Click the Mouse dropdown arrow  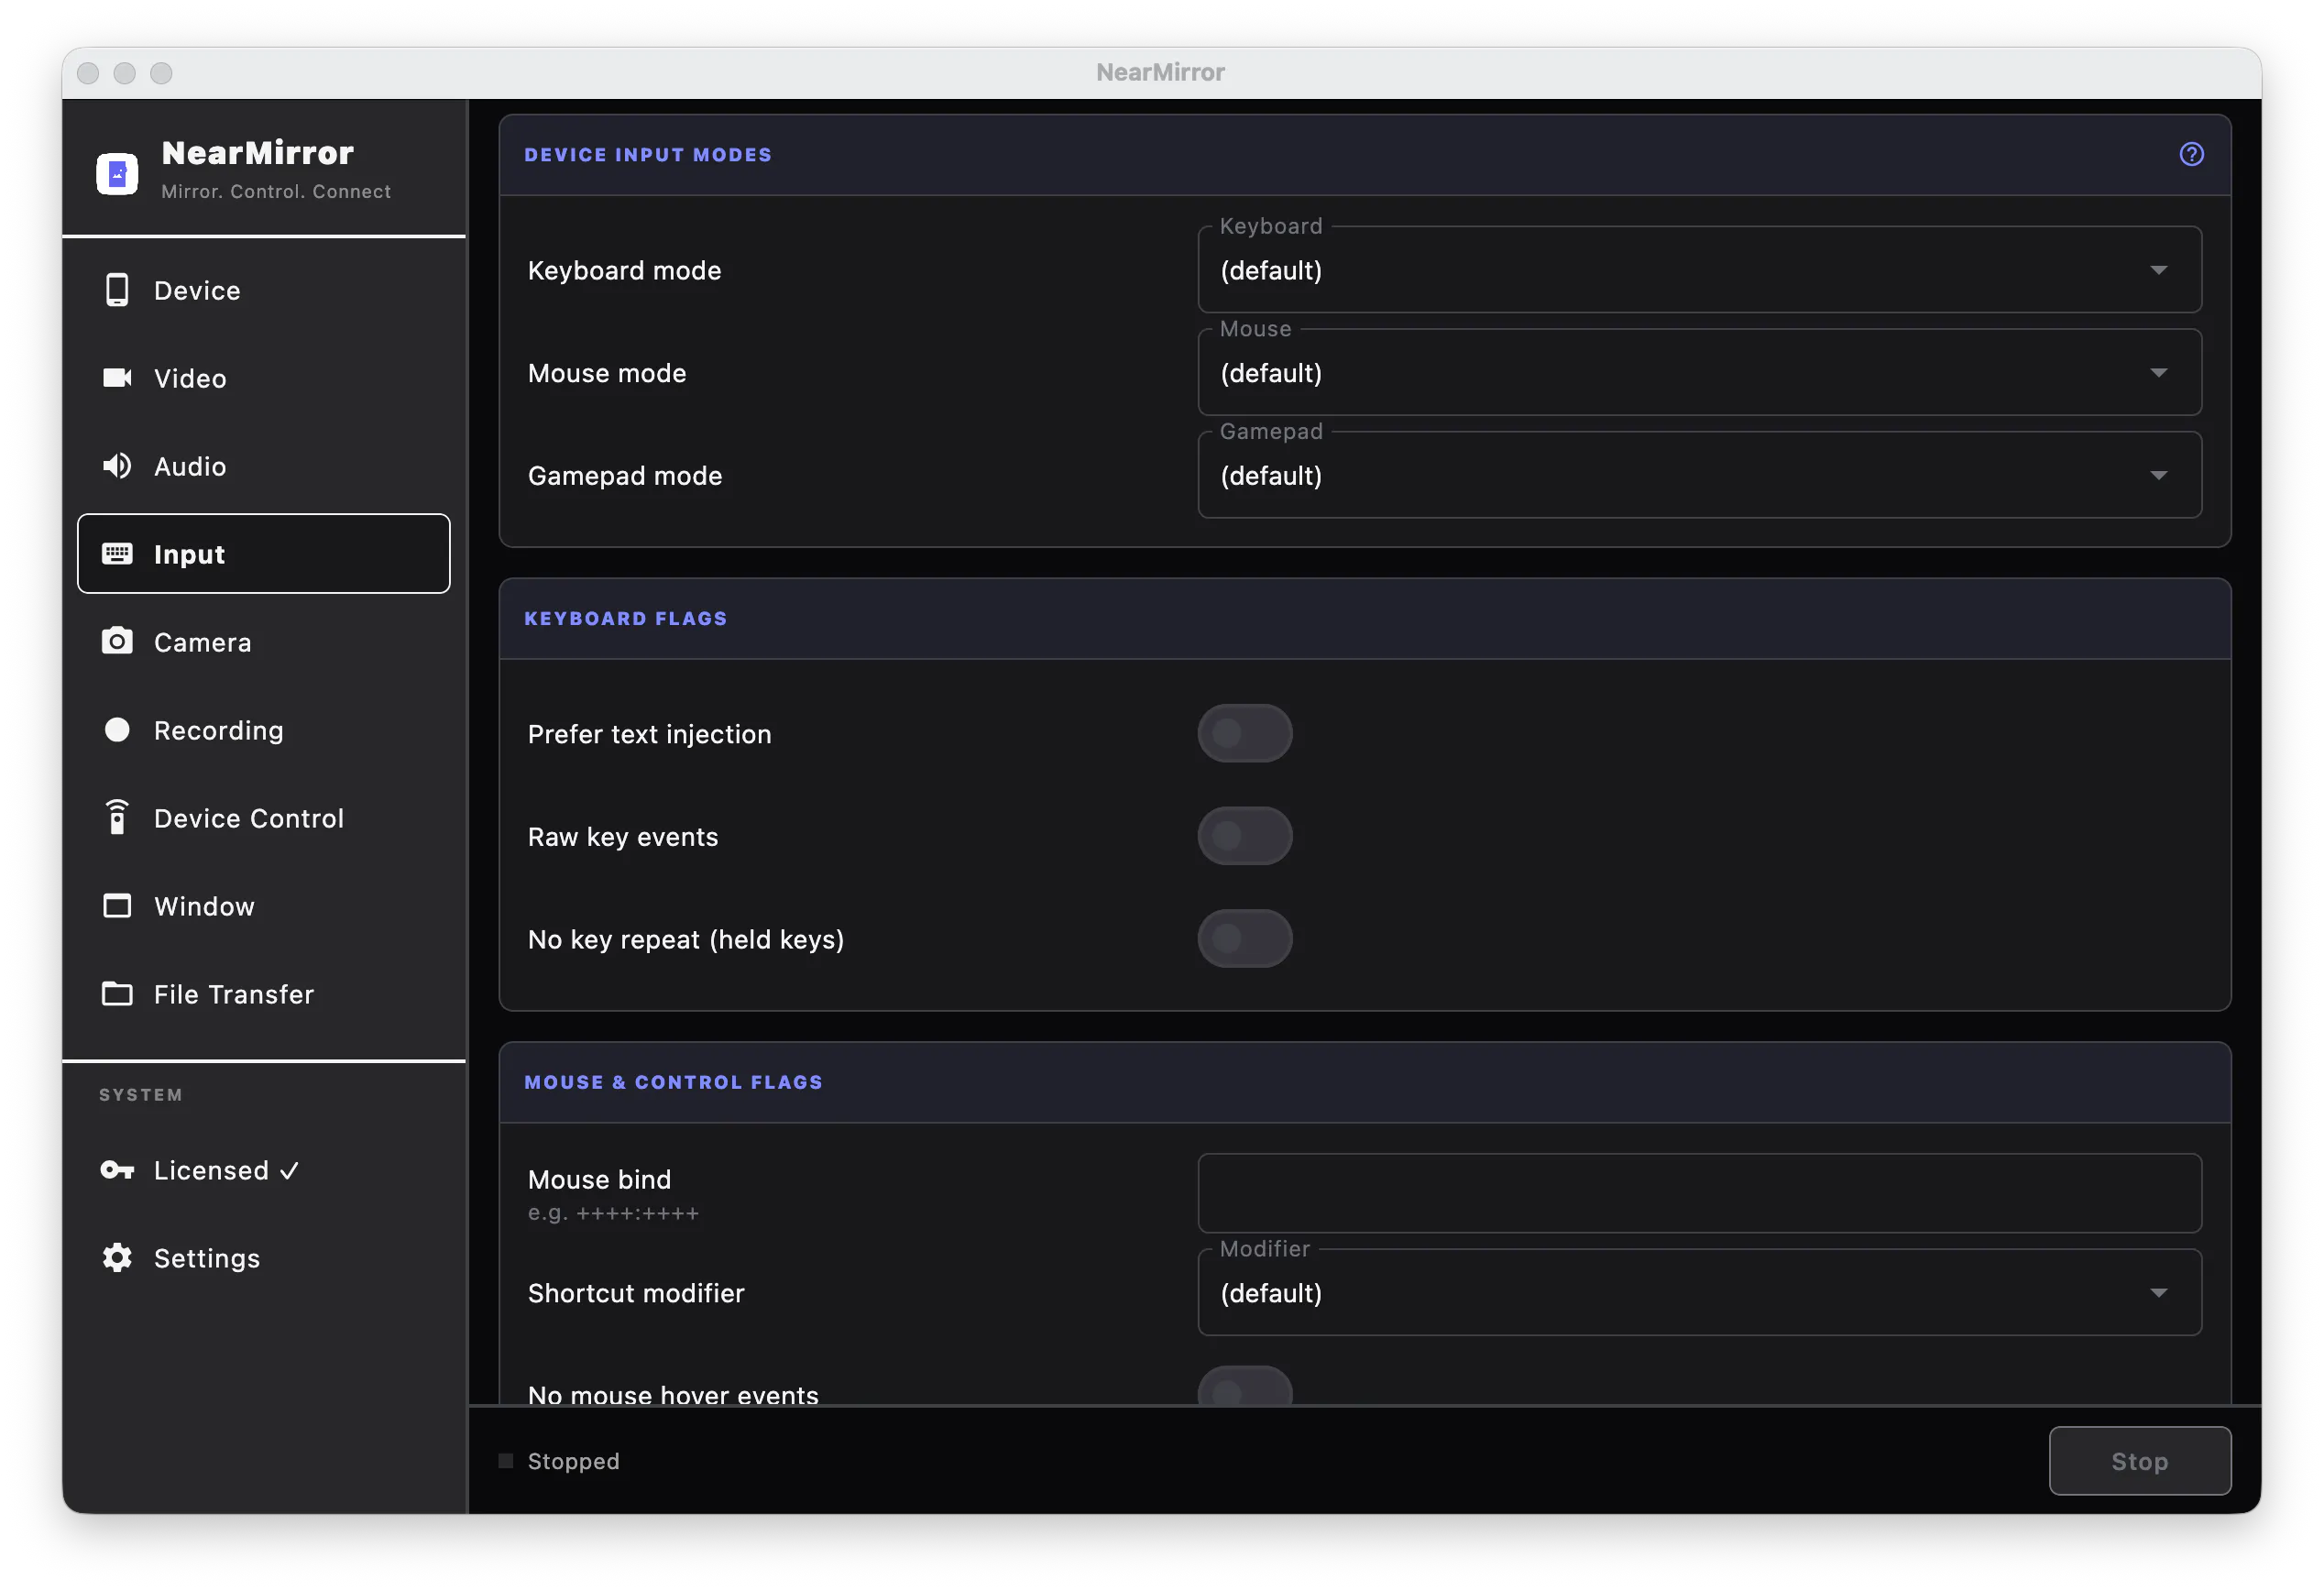(x=2159, y=373)
